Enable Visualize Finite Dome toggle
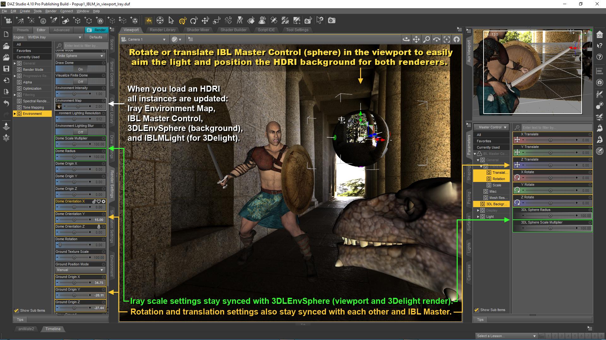606x340 pixels. click(x=80, y=81)
